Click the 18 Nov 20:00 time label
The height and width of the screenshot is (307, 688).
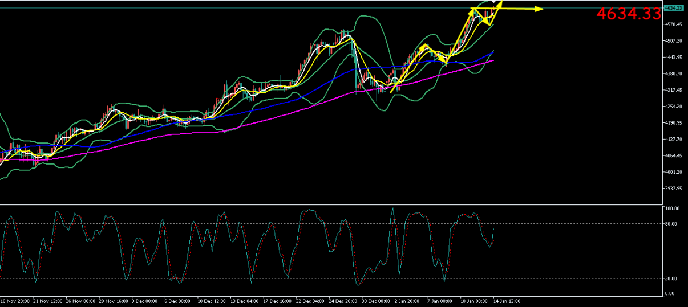click(x=15, y=301)
